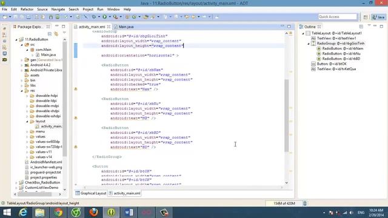Screen dimensions: 388x218
Task: Select AndroidManifest.xml in Package Explorer
Action: pyautogui.click(x=43, y=162)
